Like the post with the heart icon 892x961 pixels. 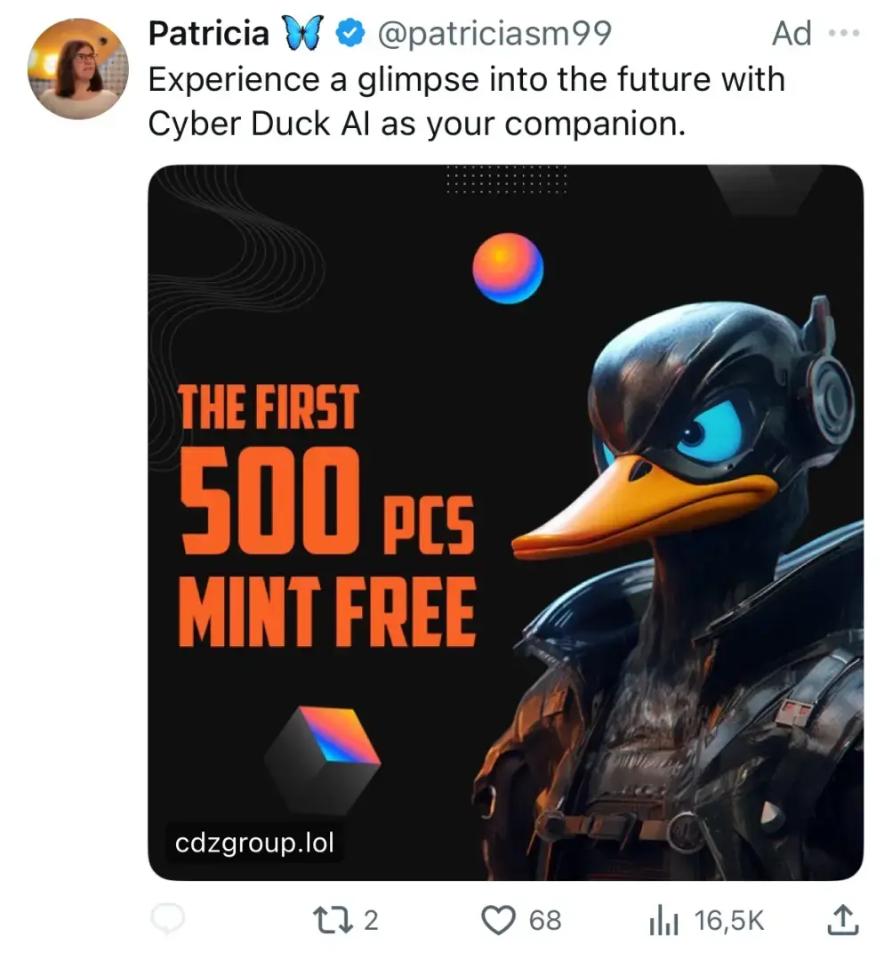(500, 920)
